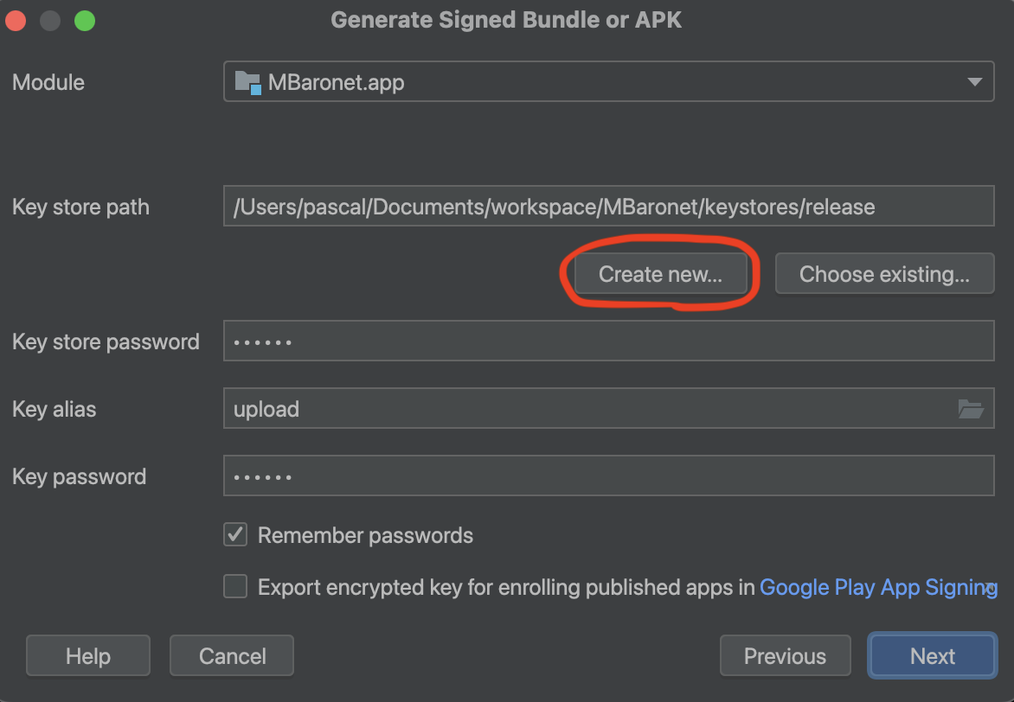Open the Module dropdown showing MBaronet.app

[x=606, y=83]
